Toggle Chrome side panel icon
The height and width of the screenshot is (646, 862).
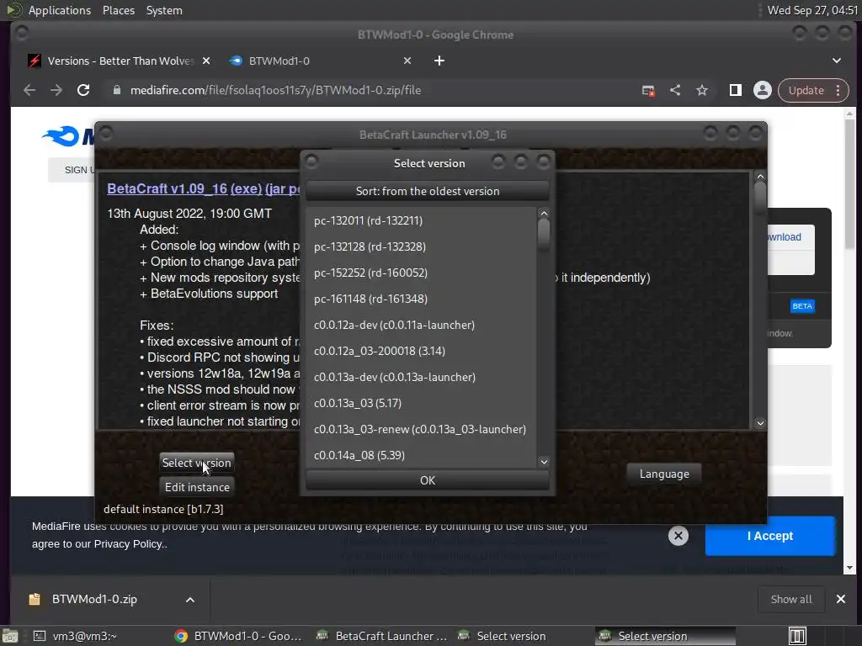click(736, 90)
